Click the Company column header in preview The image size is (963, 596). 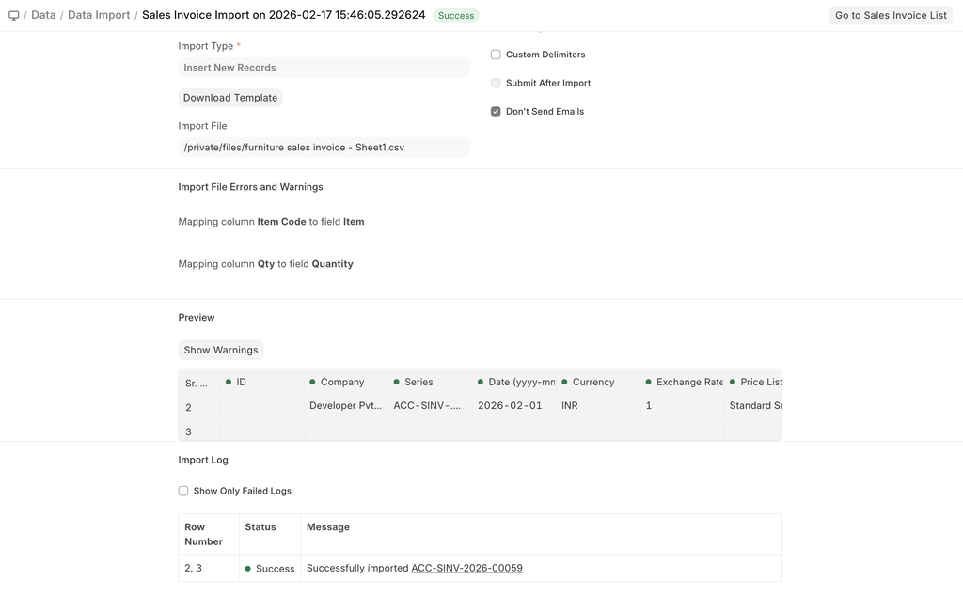[x=342, y=383]
